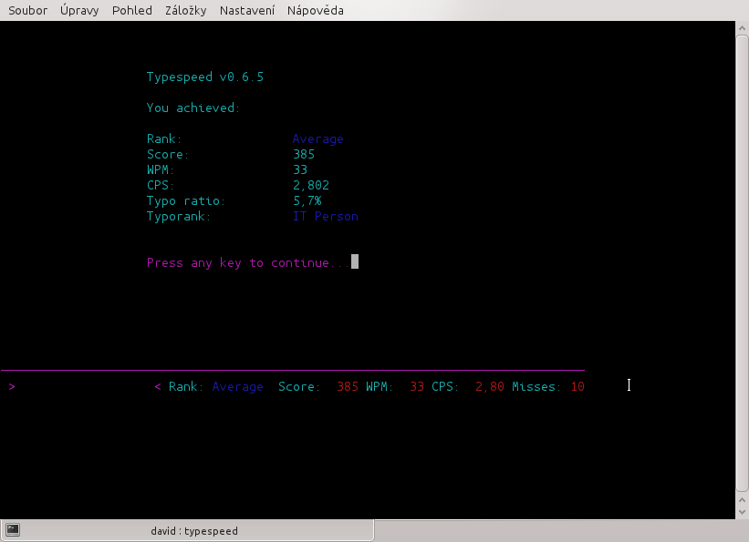Click the Typo ratio value 5,7%
Image resolution: width=749 pixels, height=542 pixels.
(307, 201)
